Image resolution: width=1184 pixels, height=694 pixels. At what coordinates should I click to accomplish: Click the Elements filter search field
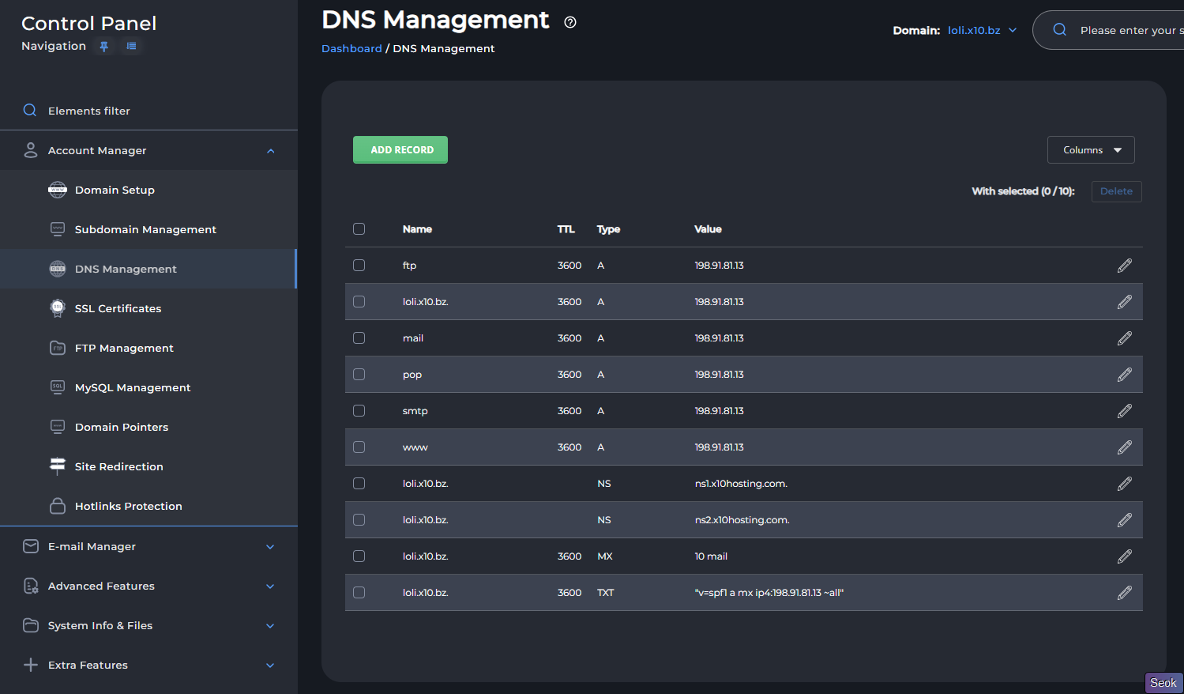tap(88, 111)
